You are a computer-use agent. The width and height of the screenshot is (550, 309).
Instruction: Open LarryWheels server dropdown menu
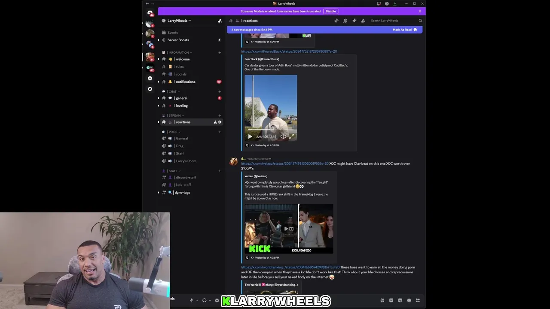tap(179, 21)
